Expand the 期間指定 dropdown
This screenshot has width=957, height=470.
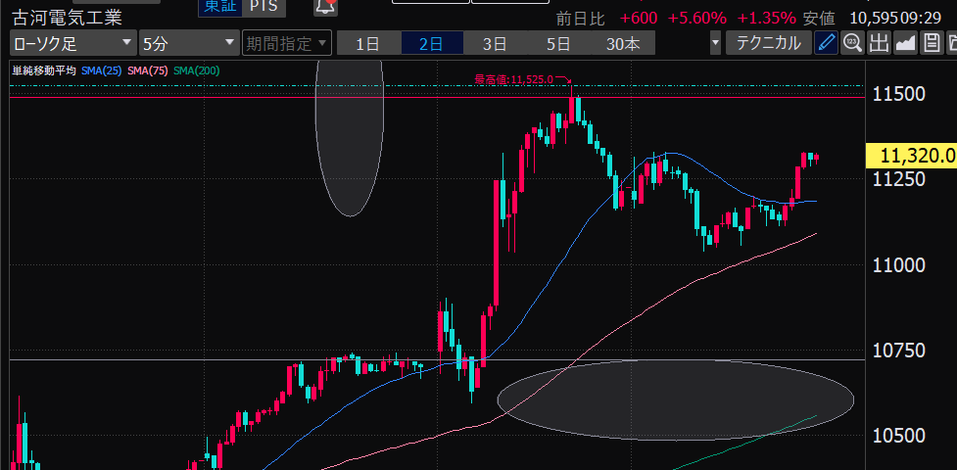pyautogui.click(x=287, y=43)
